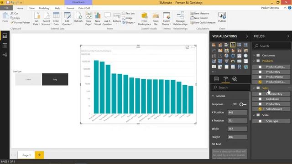Collapse the Products table
The height and width of the screenshot is (164, 292).
click(x=254, y=61)
